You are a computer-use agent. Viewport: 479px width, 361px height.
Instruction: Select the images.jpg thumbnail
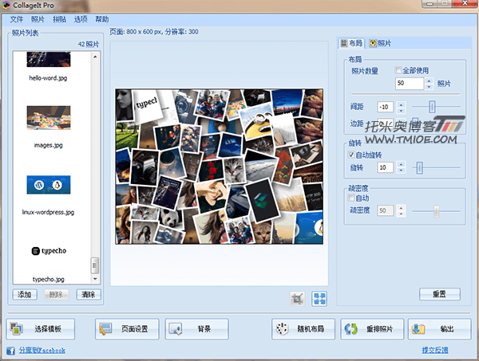pyautogui.click(x=49, y=118)
